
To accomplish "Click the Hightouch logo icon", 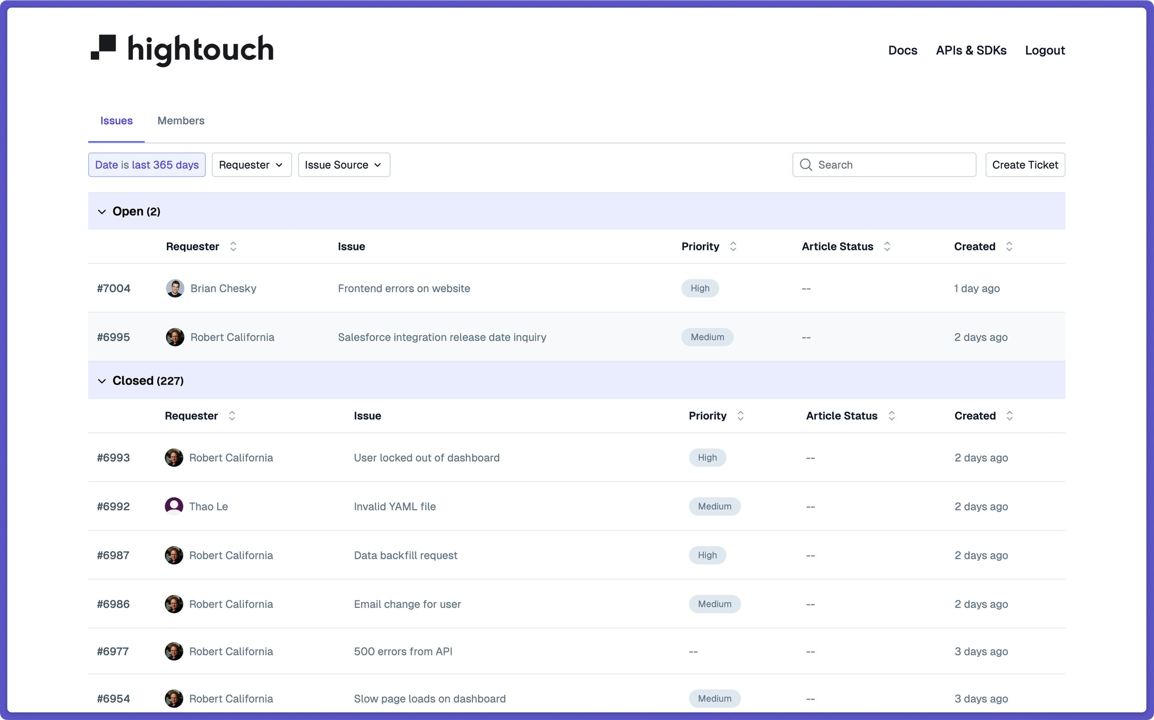I will click(x=104, y=48).
